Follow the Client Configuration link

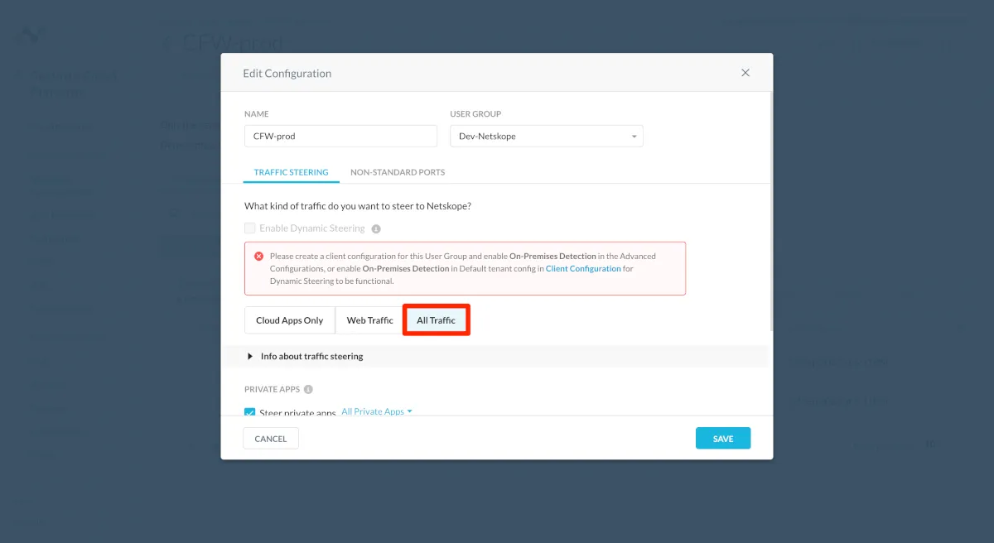point(583,269)
